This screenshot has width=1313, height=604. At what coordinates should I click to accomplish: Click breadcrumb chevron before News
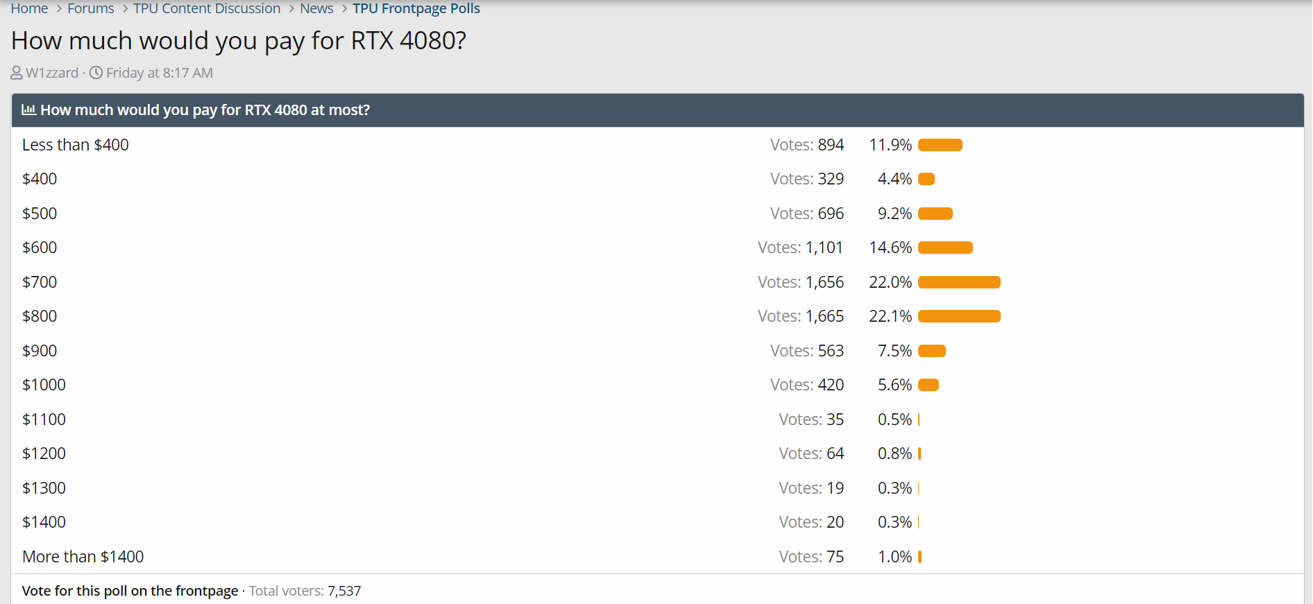291,9
